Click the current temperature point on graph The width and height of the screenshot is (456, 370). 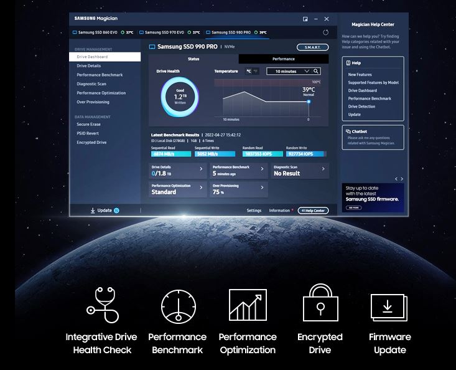pyautogui.click(x=309, y=102)
